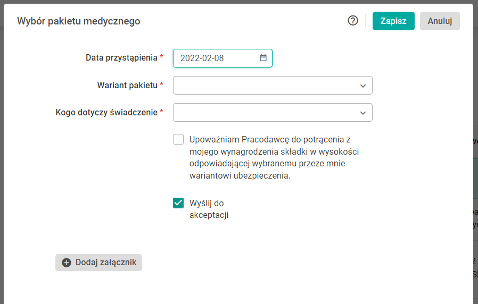Cancel with the Anuluj button

point(440,21)
